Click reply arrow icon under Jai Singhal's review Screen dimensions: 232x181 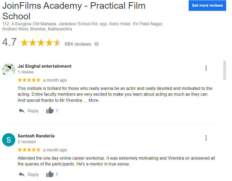tap(22, 111)
